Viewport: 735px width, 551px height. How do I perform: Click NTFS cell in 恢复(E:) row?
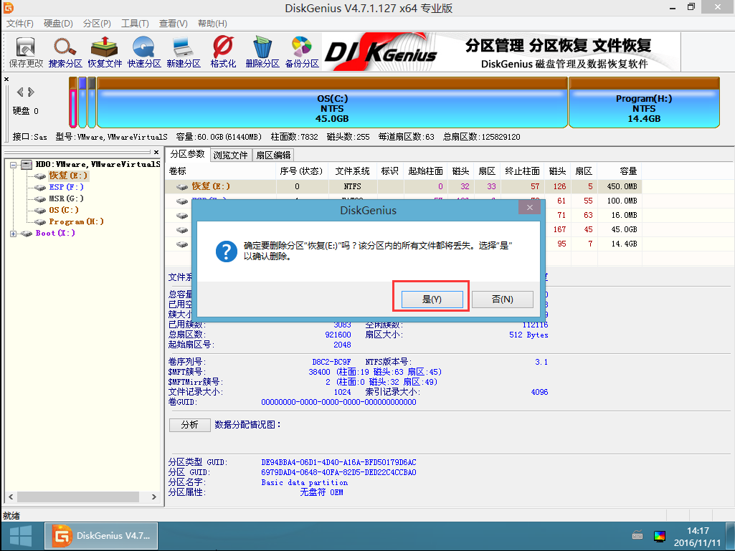[x=353, y=186]
